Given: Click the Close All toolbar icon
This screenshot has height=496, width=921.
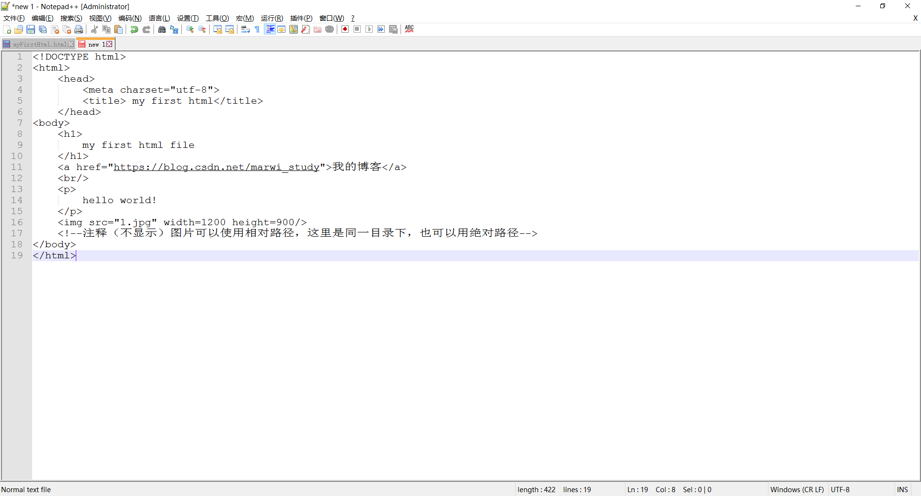Looking at the screenshot, I should (67, 29).
